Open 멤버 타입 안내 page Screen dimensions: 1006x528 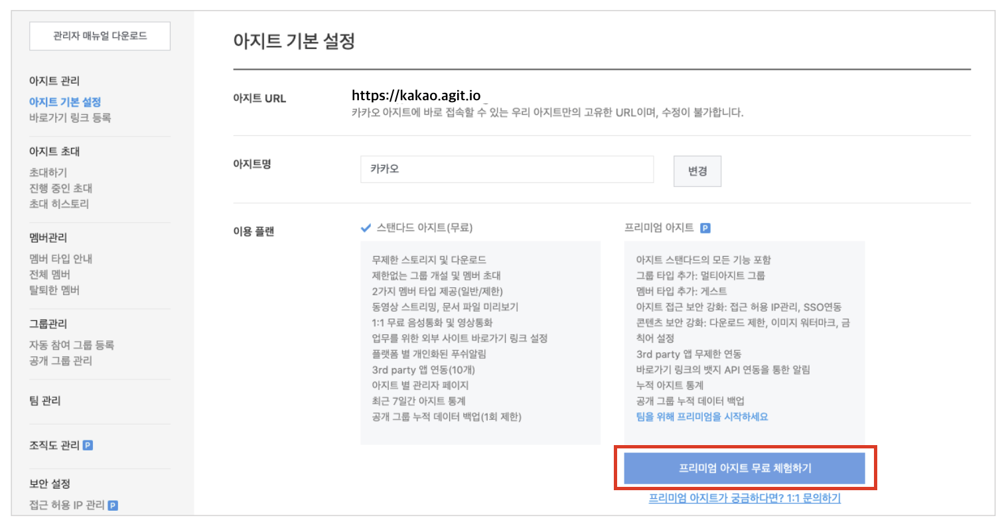60,259
